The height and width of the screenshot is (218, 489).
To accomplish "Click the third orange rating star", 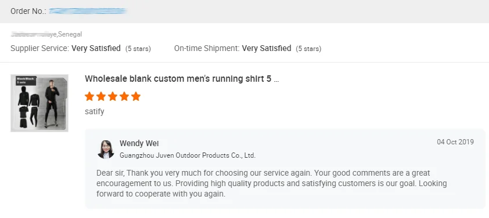I will [x=113, y=96].
